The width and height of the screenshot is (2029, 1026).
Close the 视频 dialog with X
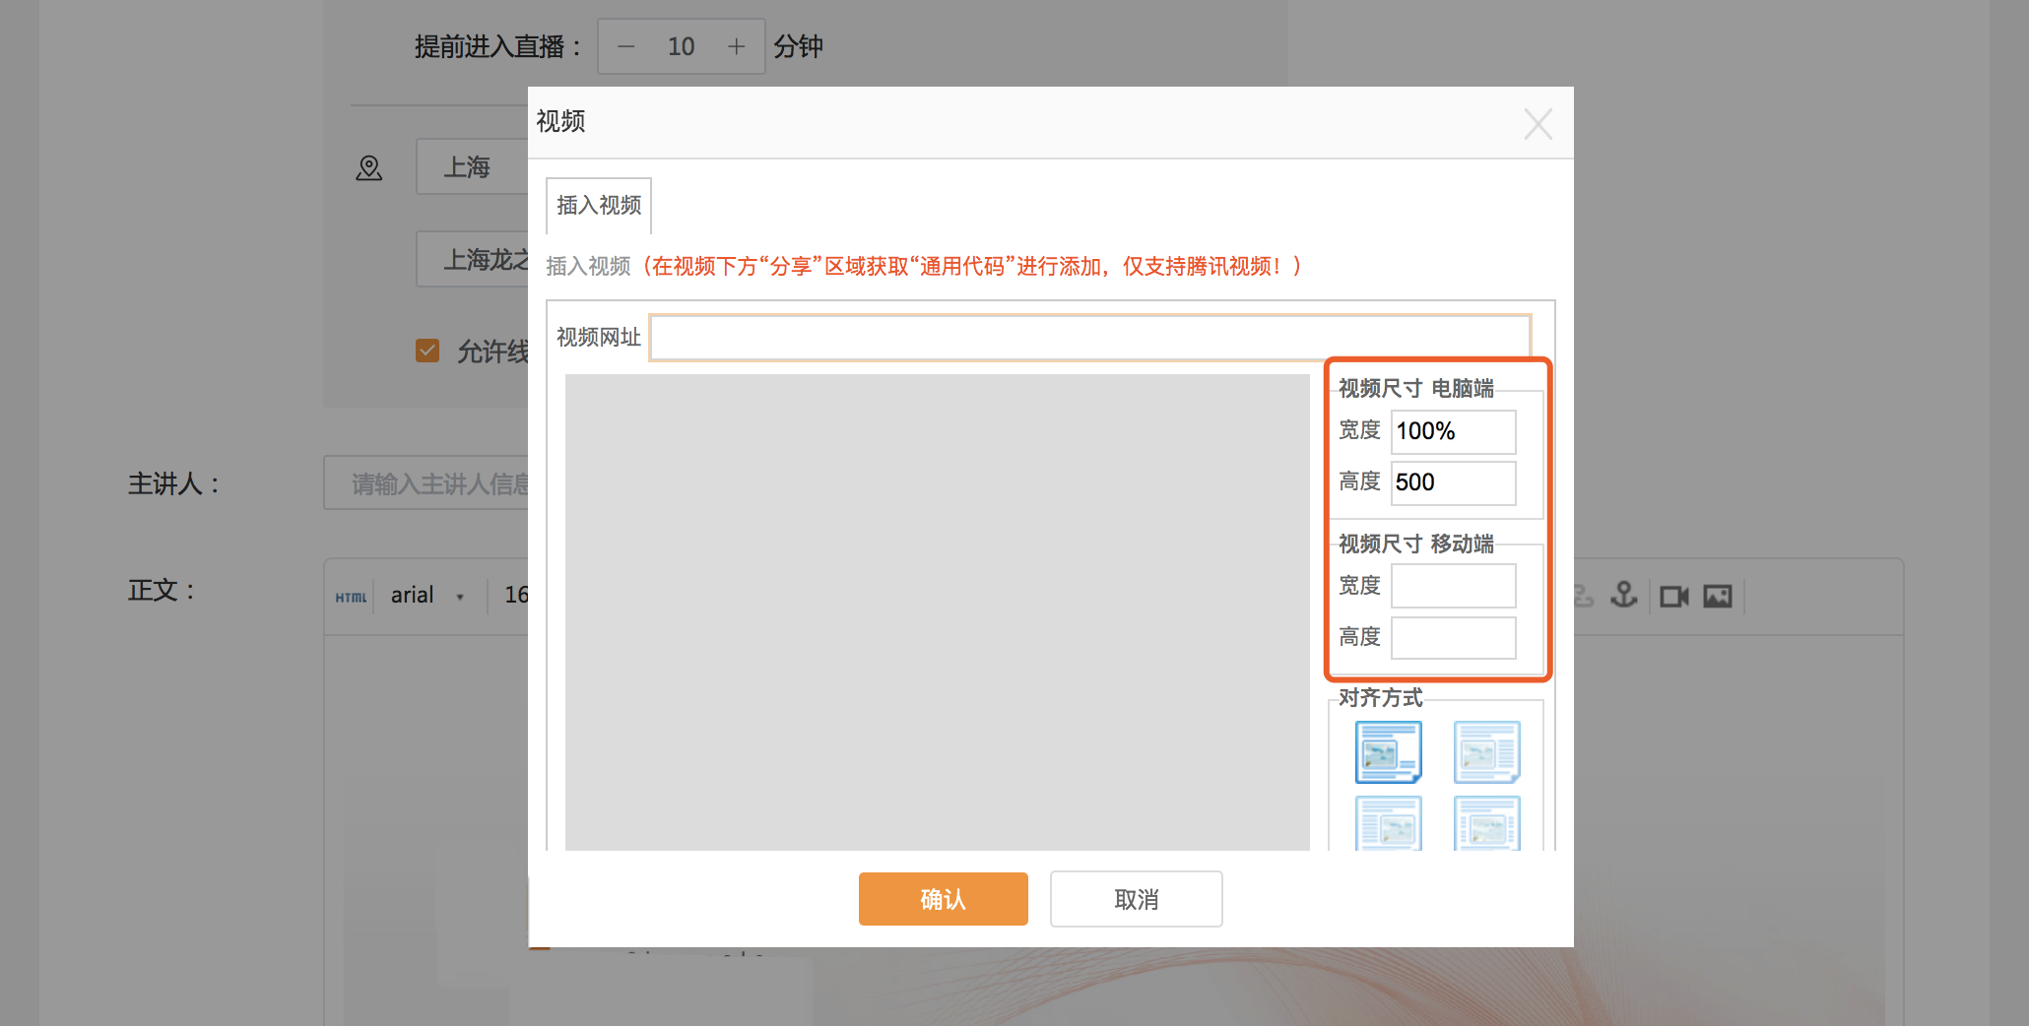pyautogui.click(x=1538, y=124)
